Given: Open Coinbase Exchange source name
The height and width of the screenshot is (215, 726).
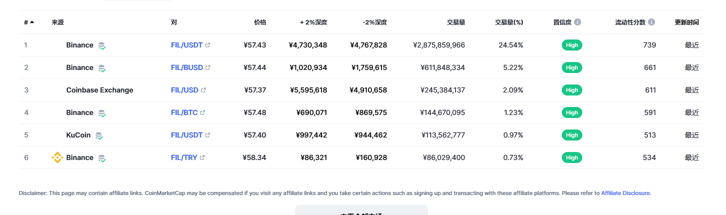Looking at the screenshot, I should click(x=100, y=90).
